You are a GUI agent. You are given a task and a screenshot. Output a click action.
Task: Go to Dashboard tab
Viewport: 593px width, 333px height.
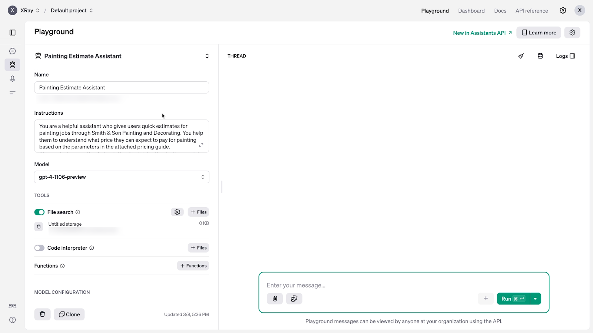[471, 11]
